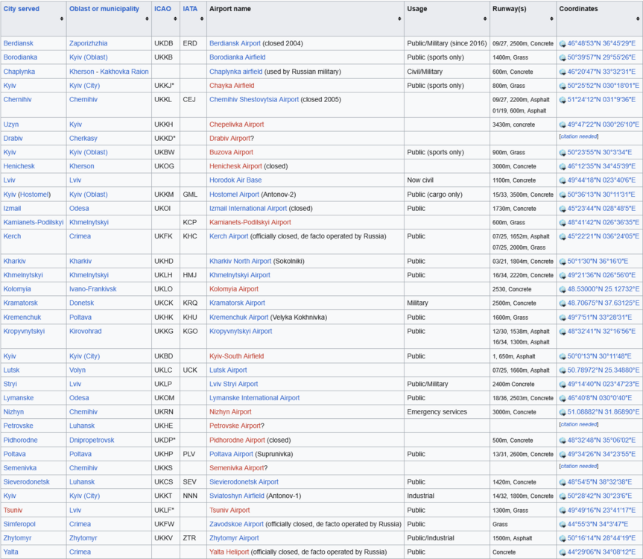Select Emergency services usage cell
Viewport: 643px width, 559px height.
(447, 411)
